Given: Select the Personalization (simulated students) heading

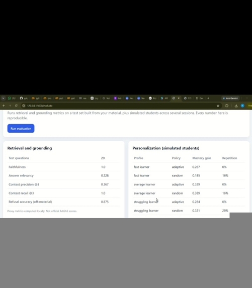Looking at the screenshot, I should pyautogui.click(x=166, y=148).
